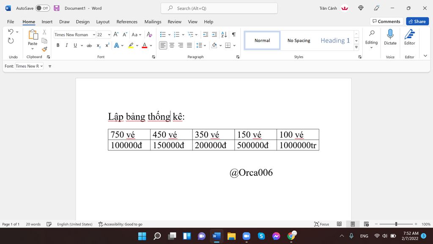Apply superscript formatting
This screenshot has height=244, width=433.
[107, 45]
